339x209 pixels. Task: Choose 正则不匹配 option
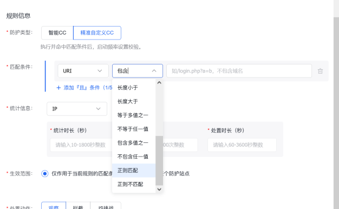(x=134, y=184)
